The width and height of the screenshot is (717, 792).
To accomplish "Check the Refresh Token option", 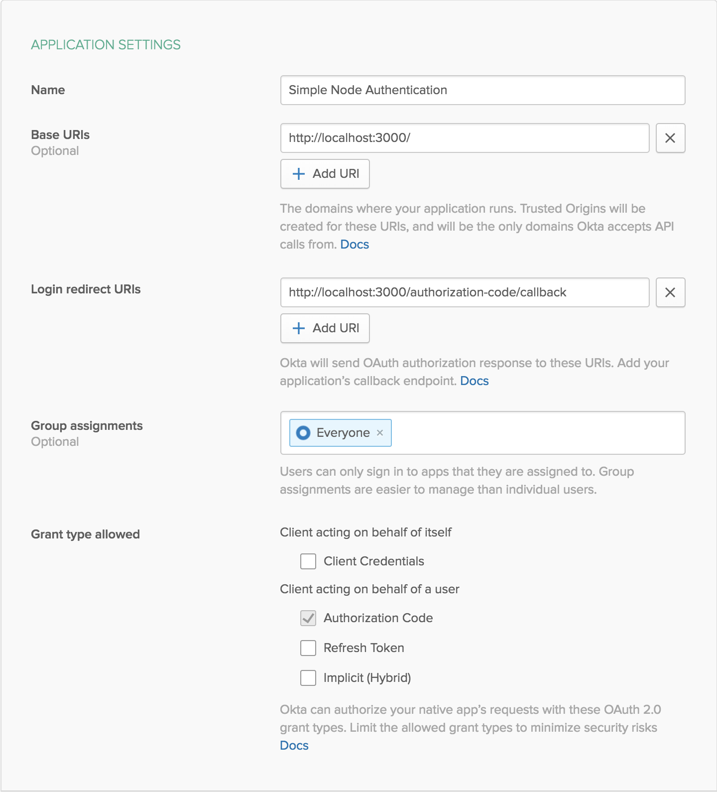I will pos(308,648).
